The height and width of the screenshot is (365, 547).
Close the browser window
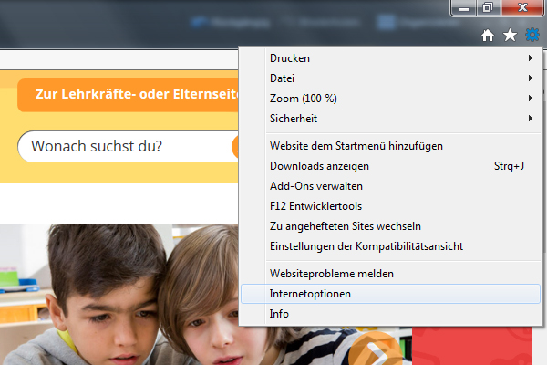523,8
